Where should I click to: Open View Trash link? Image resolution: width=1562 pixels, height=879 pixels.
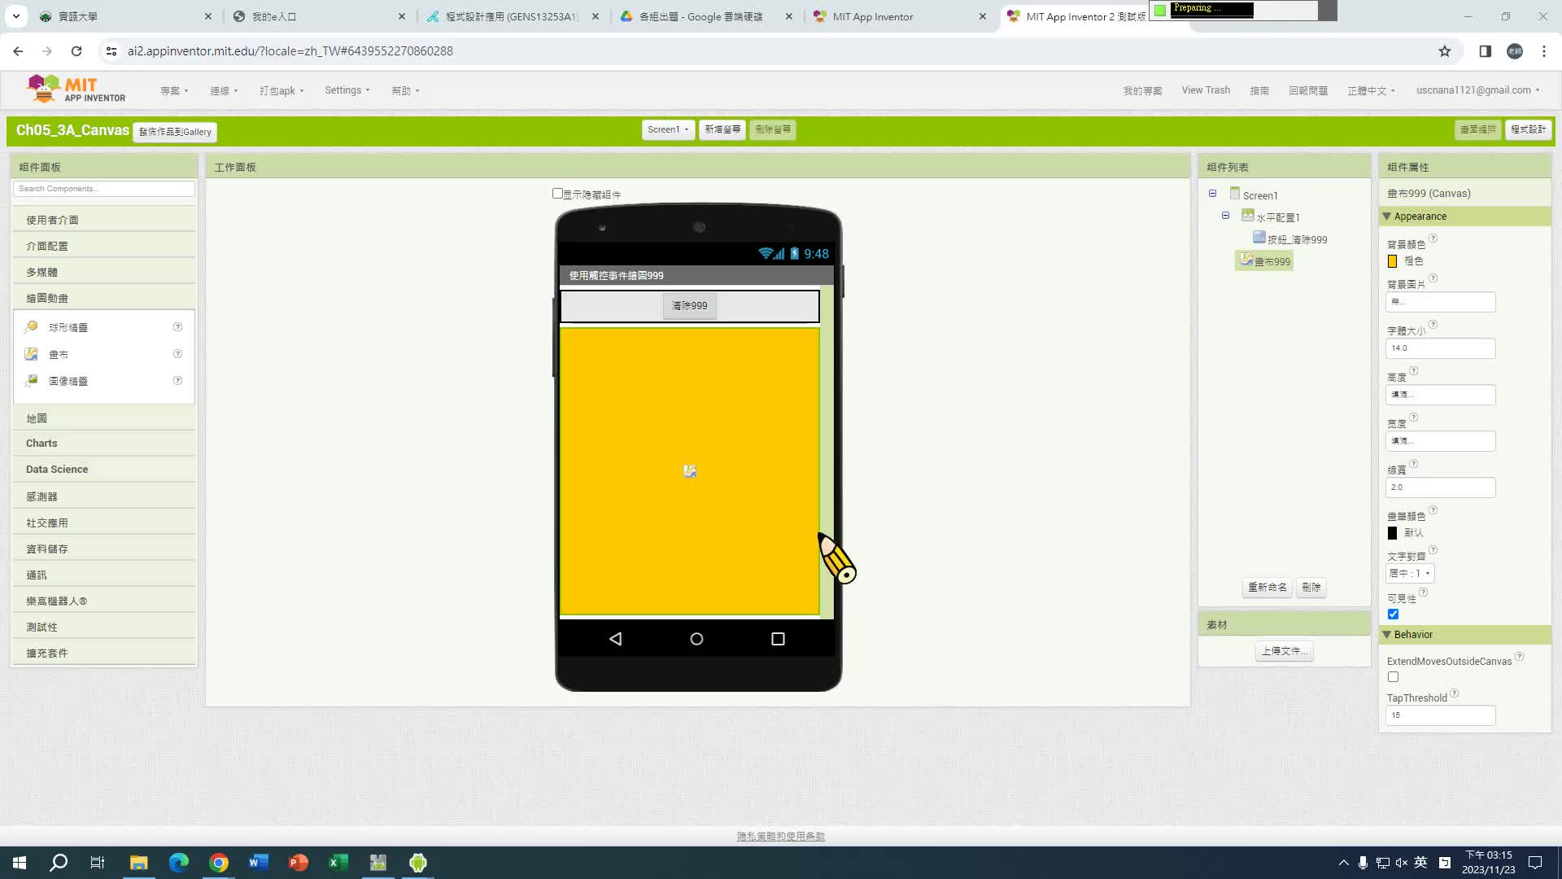(x=1206, y=90)
